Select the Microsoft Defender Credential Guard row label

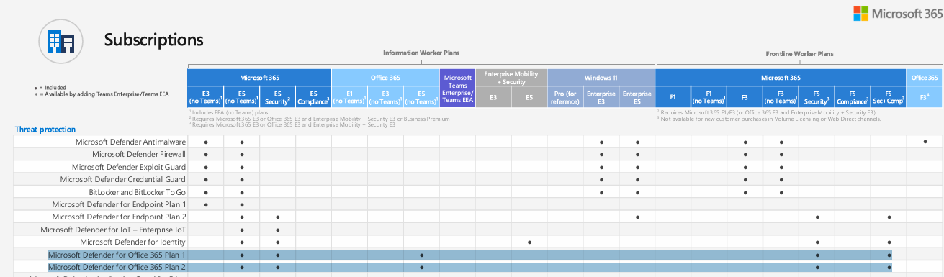[x=123, y=179]
